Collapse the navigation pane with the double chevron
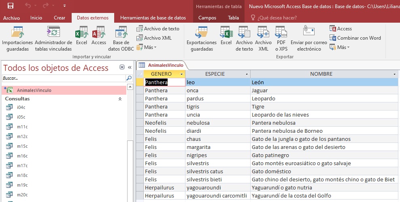The image size is (400, 202). [130, 67]
